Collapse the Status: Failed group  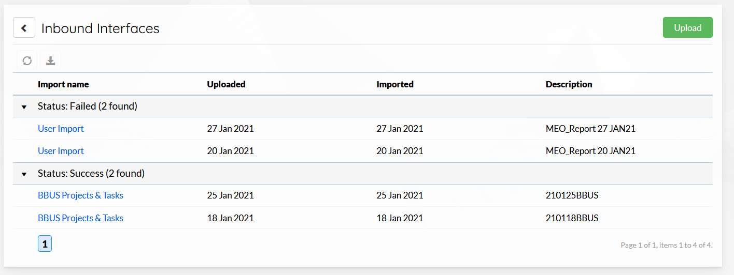pos(24,106)
